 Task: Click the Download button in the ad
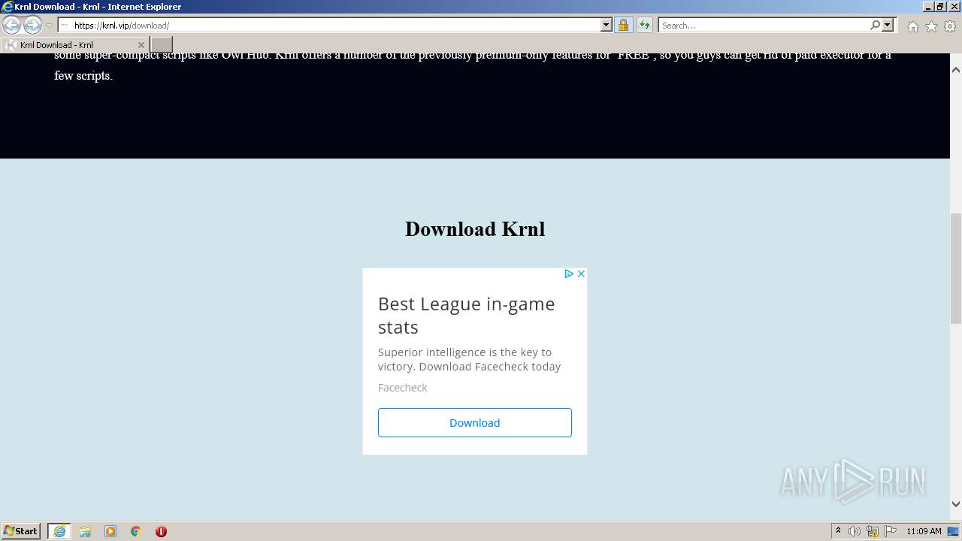tap(475, 422)
